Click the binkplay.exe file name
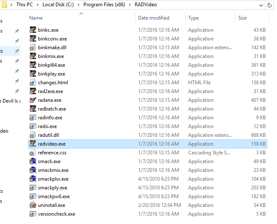Screen dimensions: 277x224 pos(52,74)
